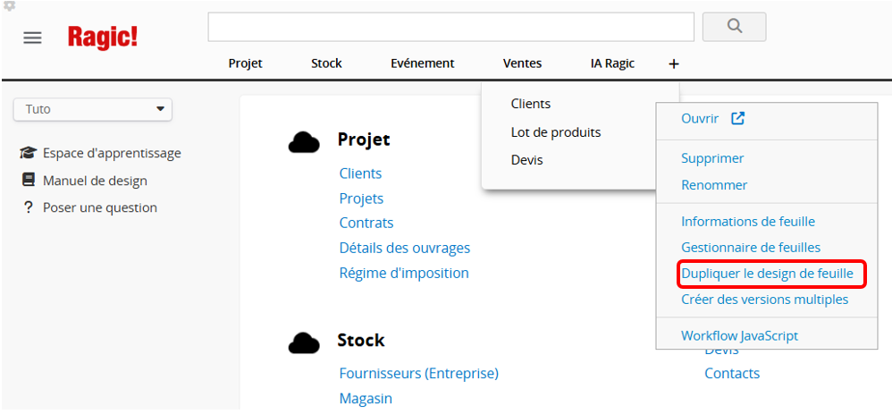Click the cloud icon next to Stock heading
The image size is (892, 414).
(x=304, y=342)
